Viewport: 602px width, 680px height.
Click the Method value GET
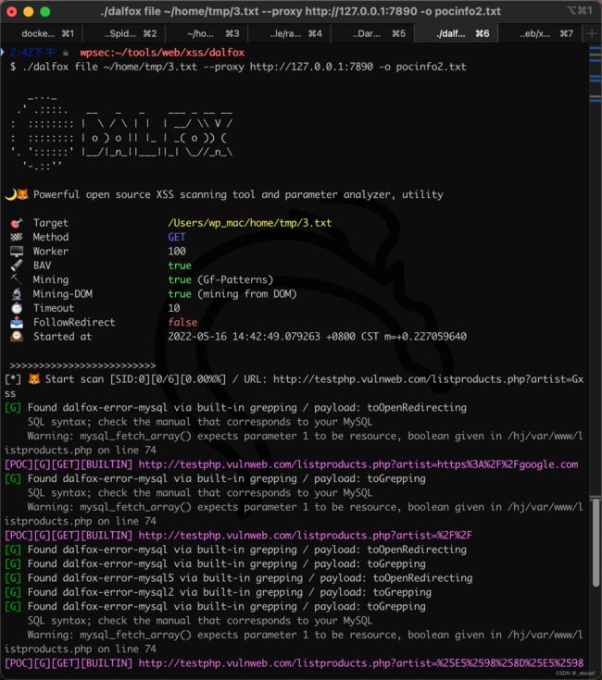[x=177, y=237]
